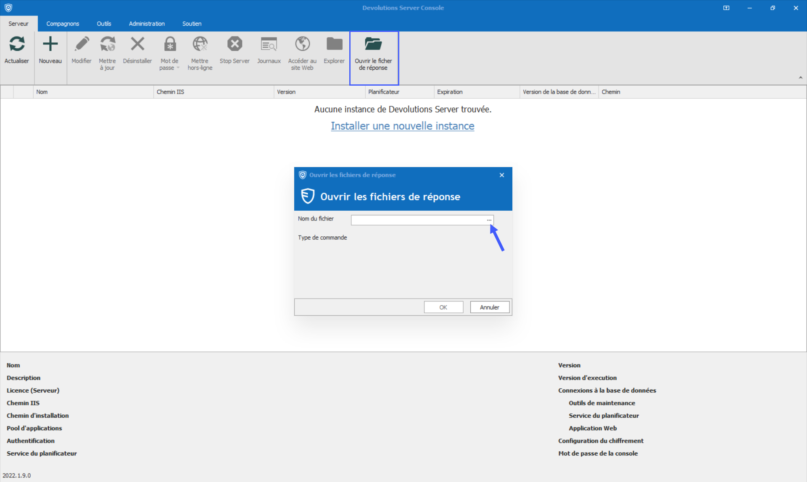
Task: Click the Explorer folder icon
Action: point(334,44)
